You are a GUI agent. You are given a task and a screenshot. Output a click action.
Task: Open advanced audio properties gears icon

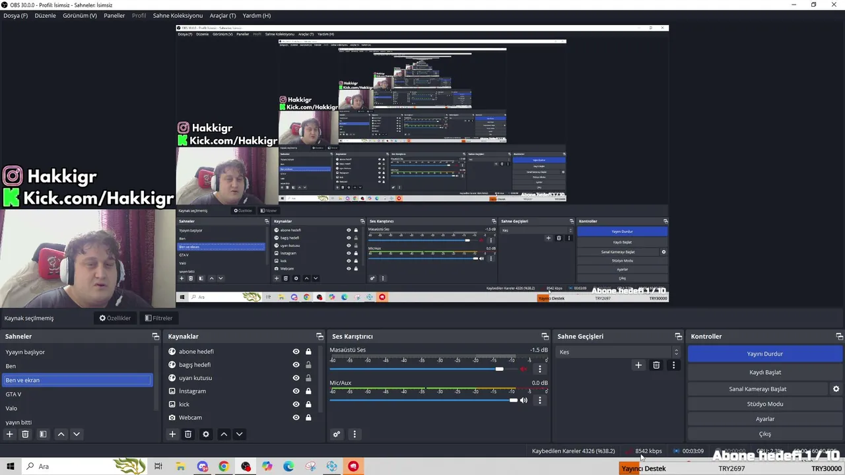click(x=337, y=434)
